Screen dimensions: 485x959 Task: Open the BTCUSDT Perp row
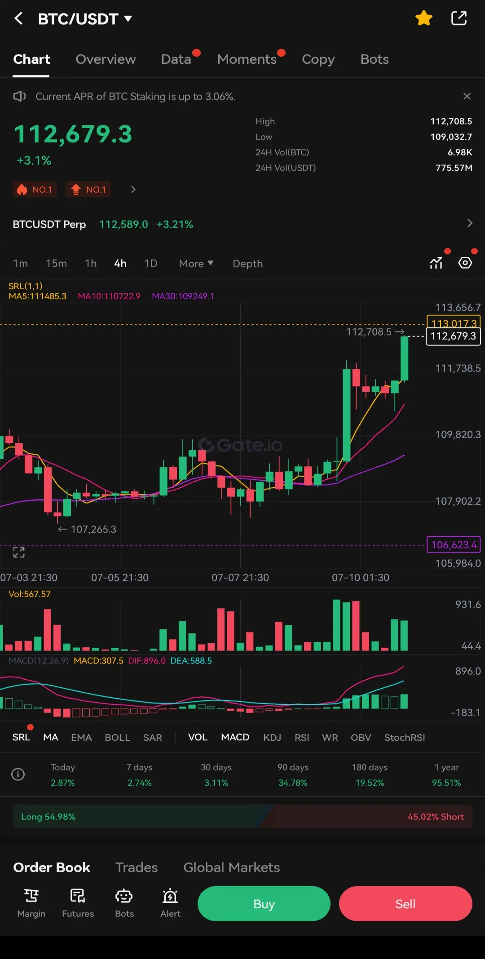tap(242, 224)
